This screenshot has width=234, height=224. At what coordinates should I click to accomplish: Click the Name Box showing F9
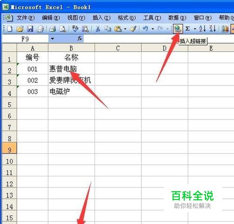coord(25,39)
